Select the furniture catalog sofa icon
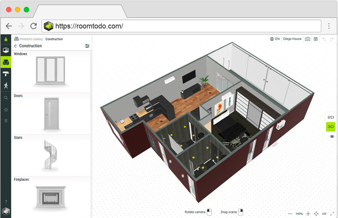338x218 pixels. [5, 62]
